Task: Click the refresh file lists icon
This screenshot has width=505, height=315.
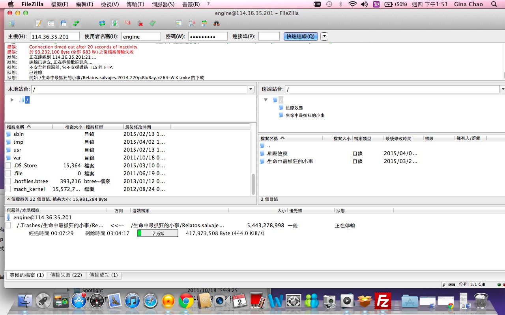Action: [x=102, y=23]
